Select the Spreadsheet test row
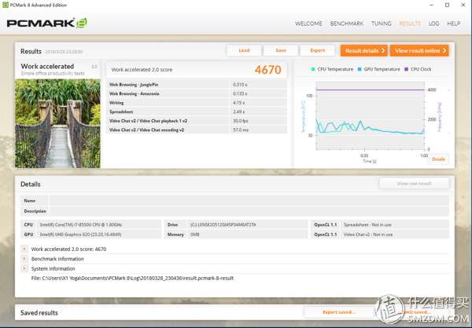 point(197,111)
